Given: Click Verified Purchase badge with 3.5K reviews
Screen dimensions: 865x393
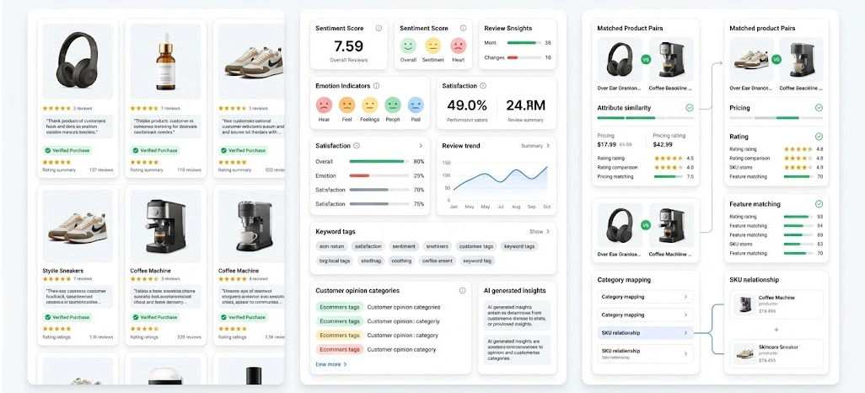Looking at the screenshot, I should [243, 317].
